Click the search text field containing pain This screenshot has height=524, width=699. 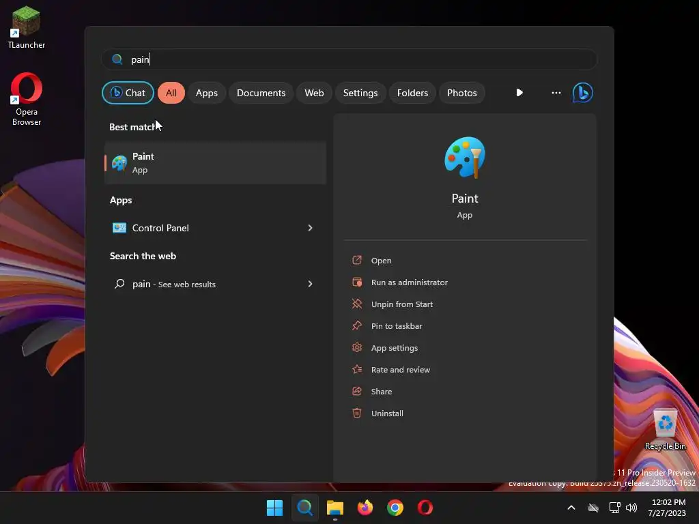pyautogui.click(x=349, y=59)
